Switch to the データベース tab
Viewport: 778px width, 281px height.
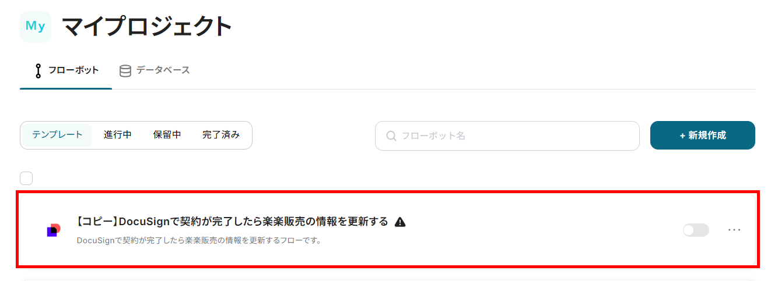tap(155, 70)
